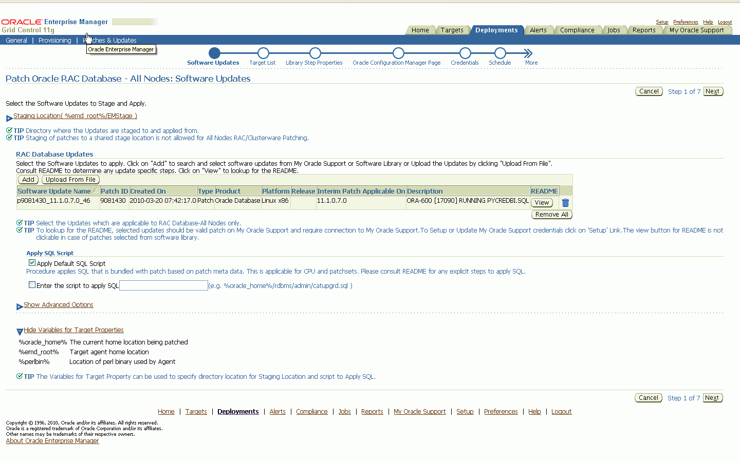Screen dimensions: 740x462
Task: Sort table by Platform column
Action: 276,191
